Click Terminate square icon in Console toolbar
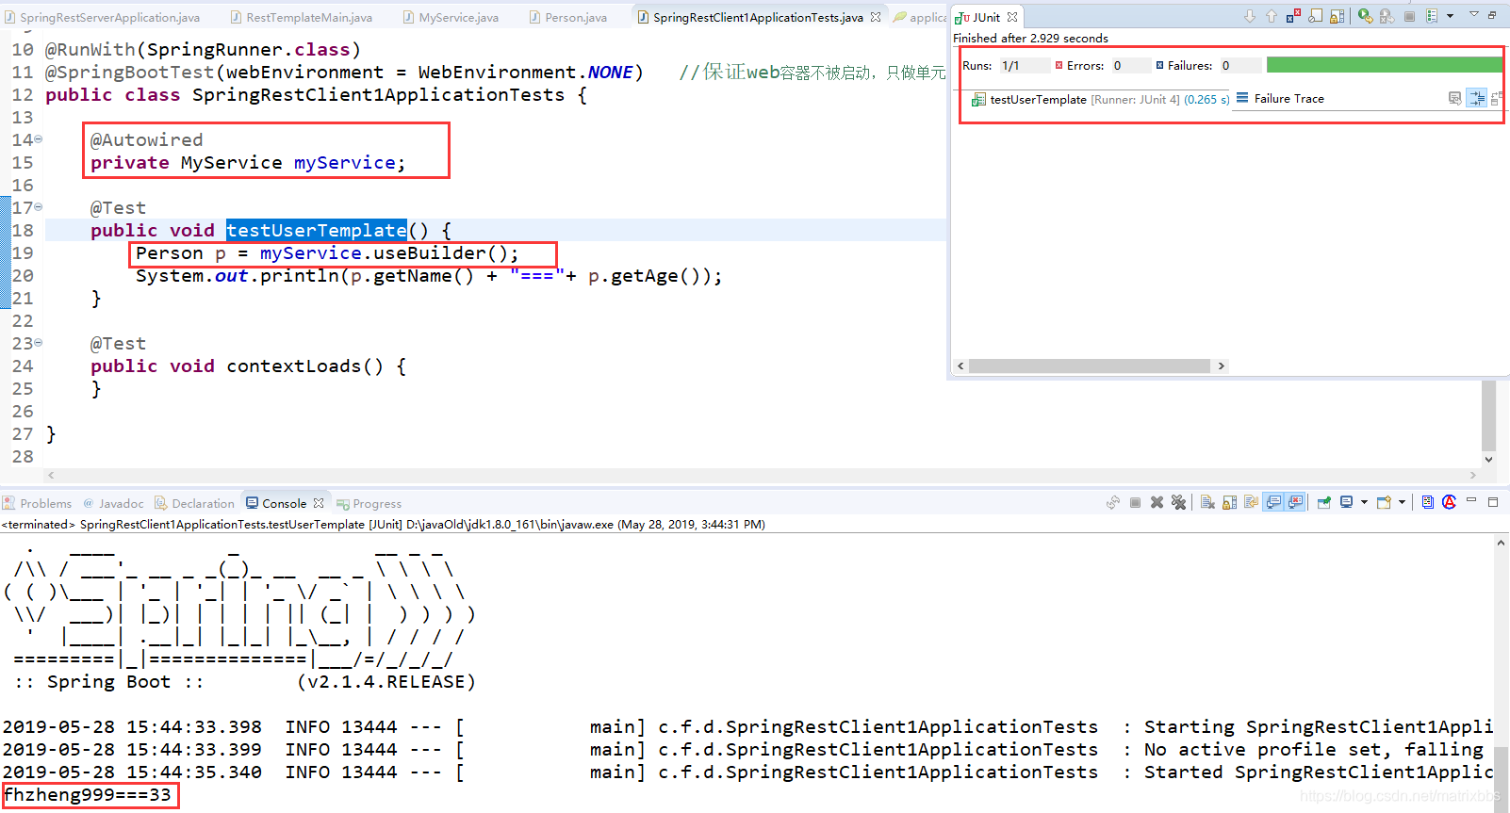Viewport: 1510px width, 813px height. (1135, 502)
